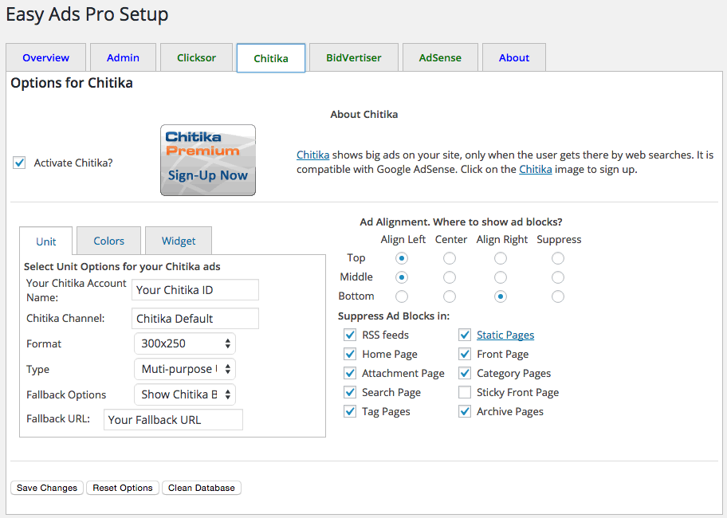Screen dimensions: 727x518
Task: Select the Chitika tab
Action: (x=271, y=58)
